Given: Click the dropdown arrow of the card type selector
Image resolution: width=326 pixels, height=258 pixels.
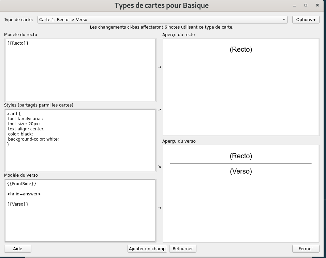Looking at the screenshot, I should pos(284,20).
